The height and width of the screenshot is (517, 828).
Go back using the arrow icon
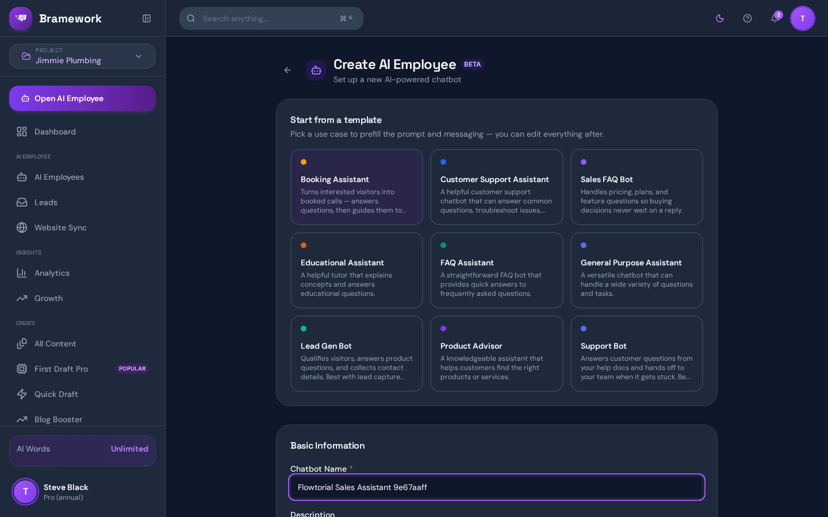pyautogui.click(x=287, y=70)
